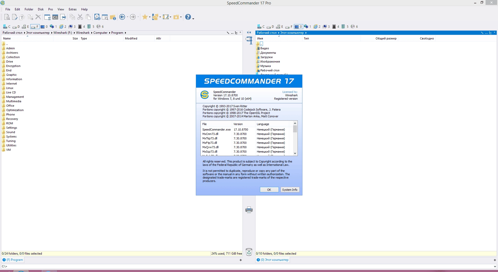Switch to the (F) Program tab
This screenshot has width=498, height=272.
pos(13,260)
